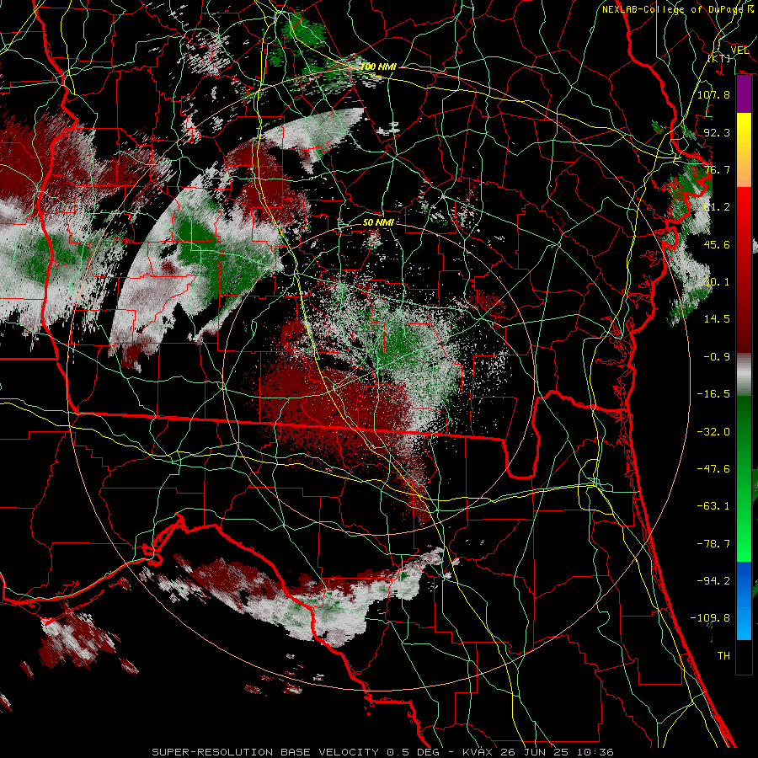This screenshot has height=758, width=758.
Task: Select the -78.7 legend value
Action: tap(713, 544)
